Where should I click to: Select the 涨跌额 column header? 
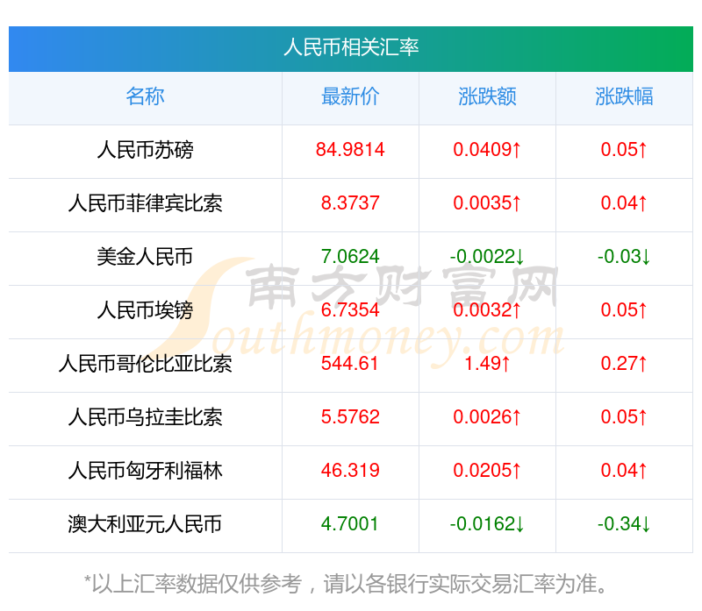[x=487, y=96]
